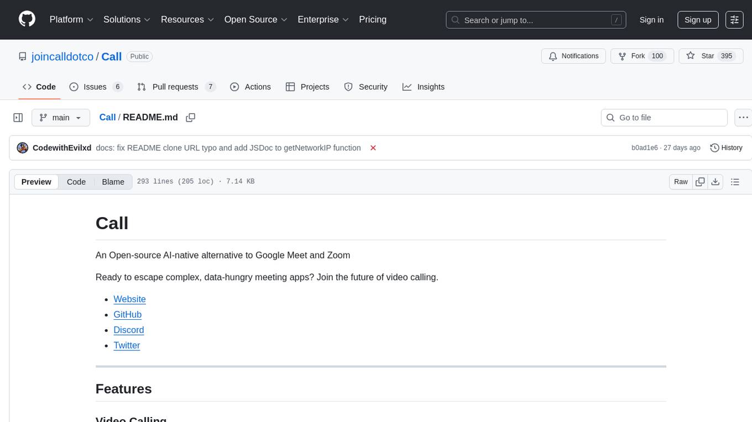Open the main branch selector

pos(60,118)
